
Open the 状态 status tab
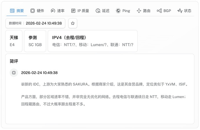tap(184, 11)
